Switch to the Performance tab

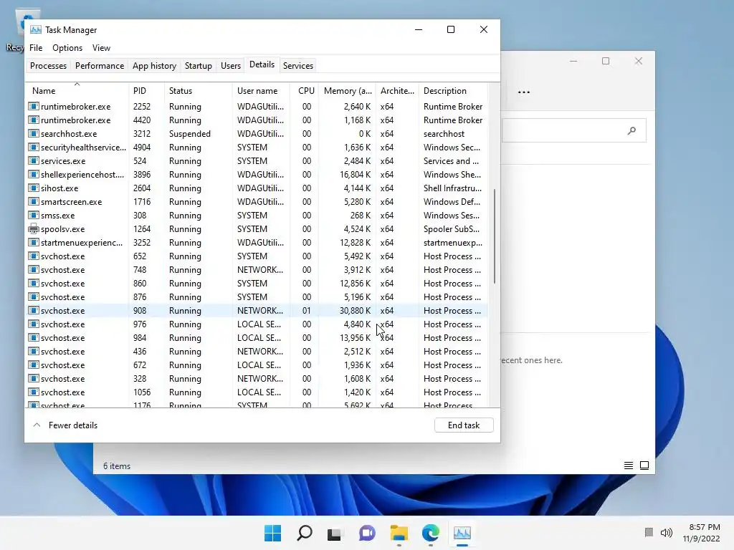coord(99,66)
